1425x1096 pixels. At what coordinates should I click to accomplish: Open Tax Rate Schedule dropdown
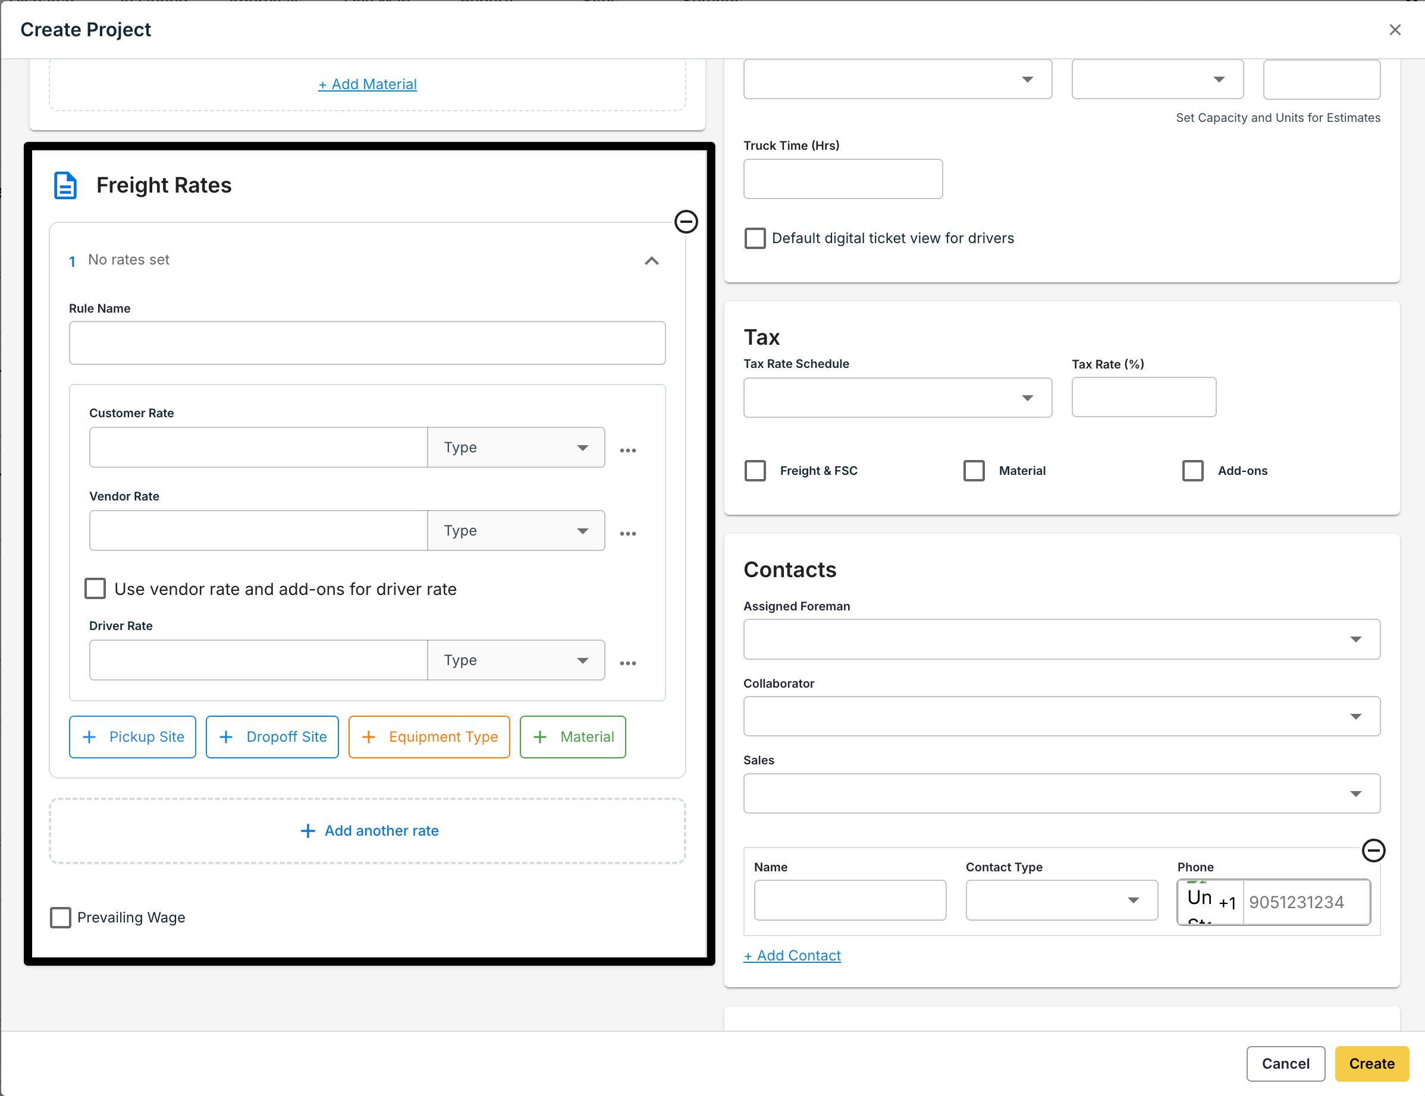coord(897,398)
